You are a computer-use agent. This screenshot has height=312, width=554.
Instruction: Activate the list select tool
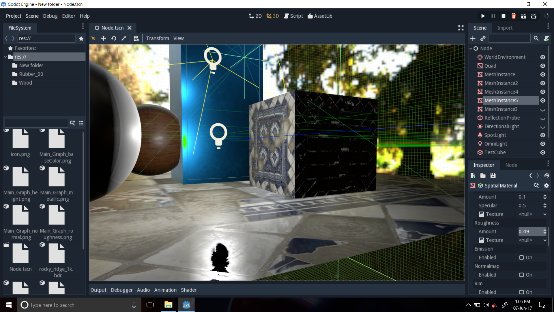click(136, 38)
